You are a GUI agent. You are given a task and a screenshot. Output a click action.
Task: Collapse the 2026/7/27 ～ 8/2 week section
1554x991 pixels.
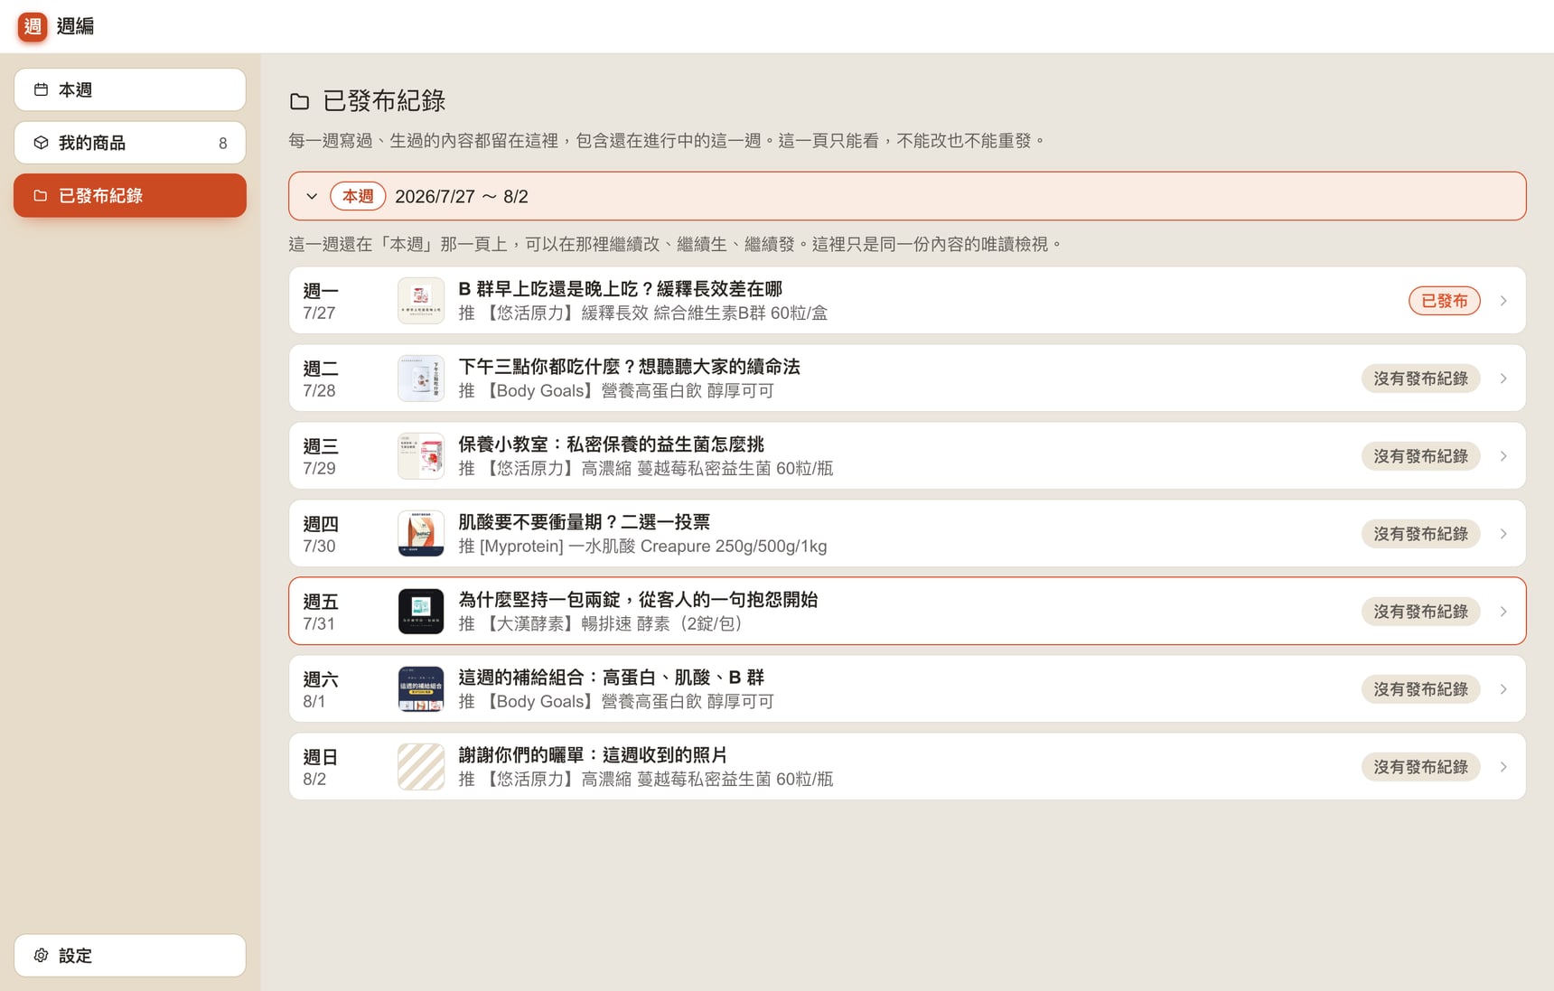(312, 196)
